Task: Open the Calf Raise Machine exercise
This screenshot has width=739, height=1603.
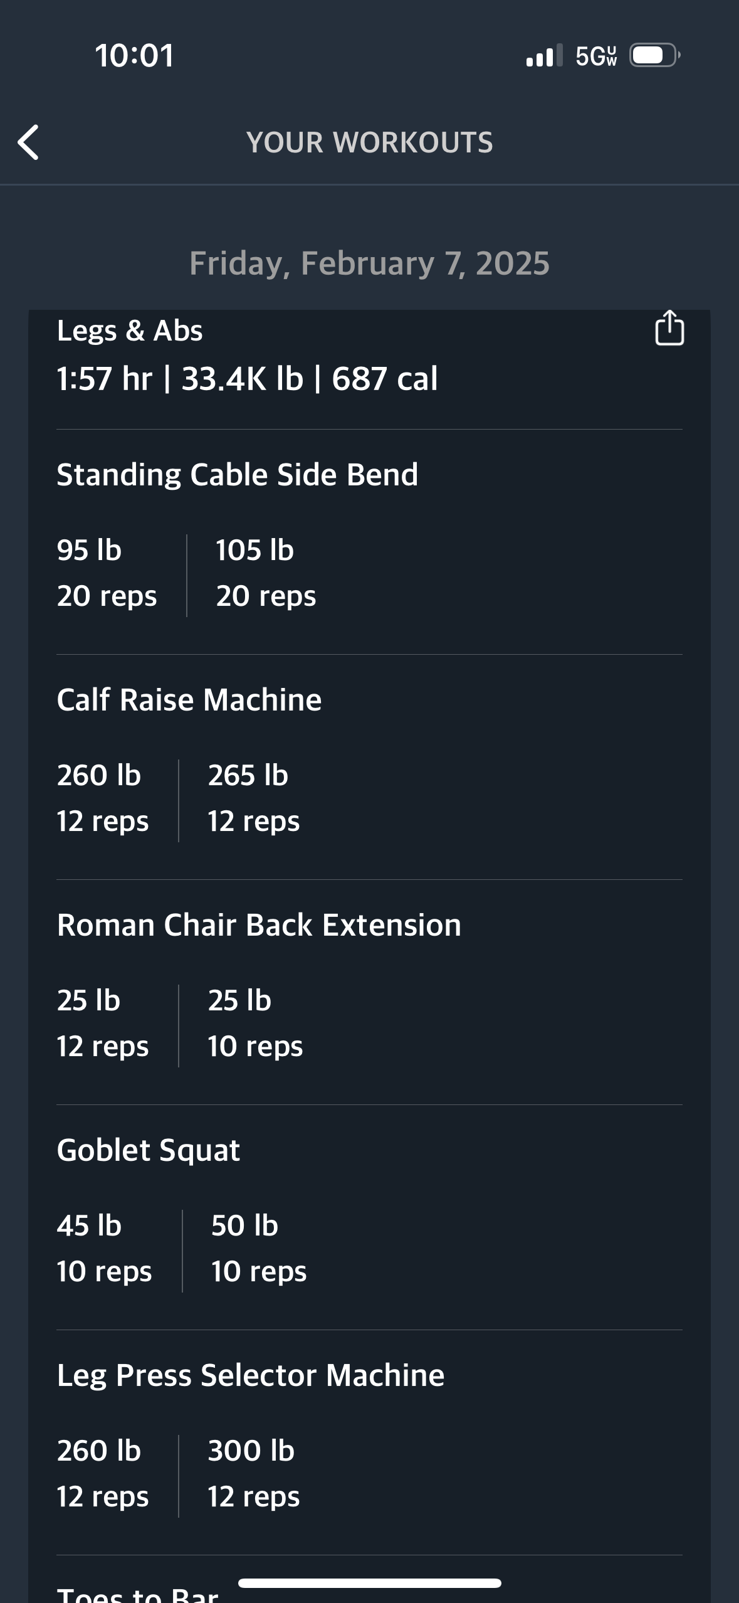Action: (x=189, y=700)
